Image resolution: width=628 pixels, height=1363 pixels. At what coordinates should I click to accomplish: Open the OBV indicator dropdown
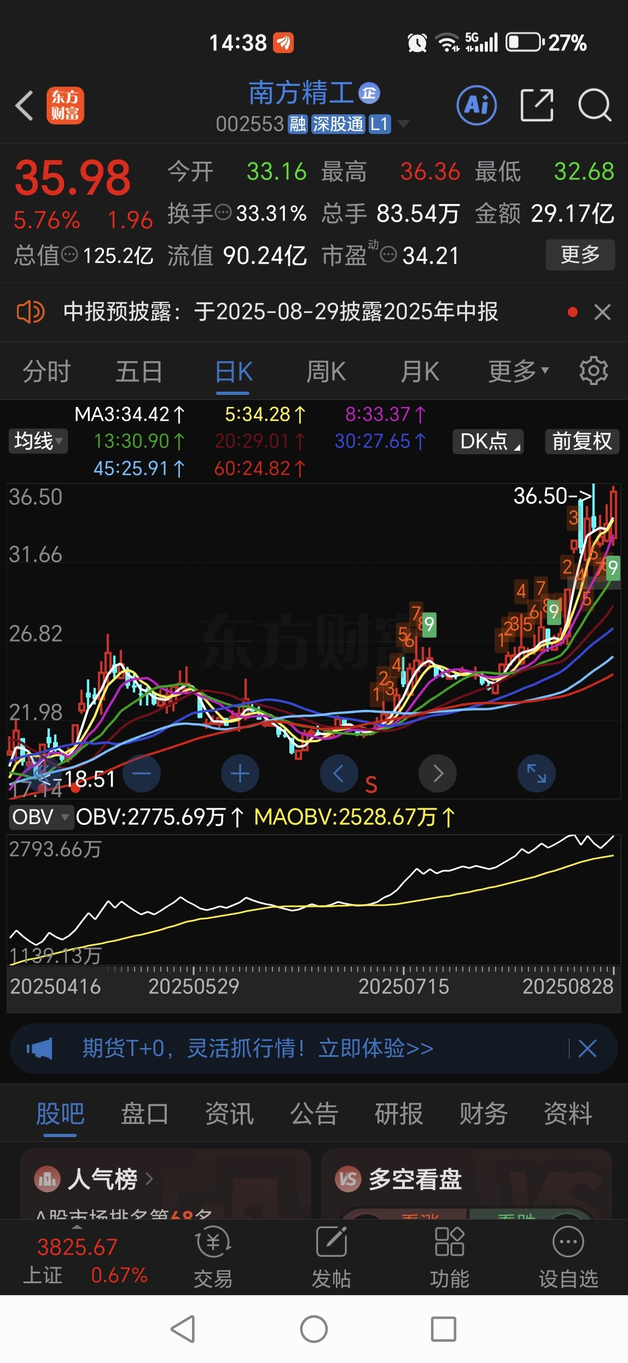[40, 817]
